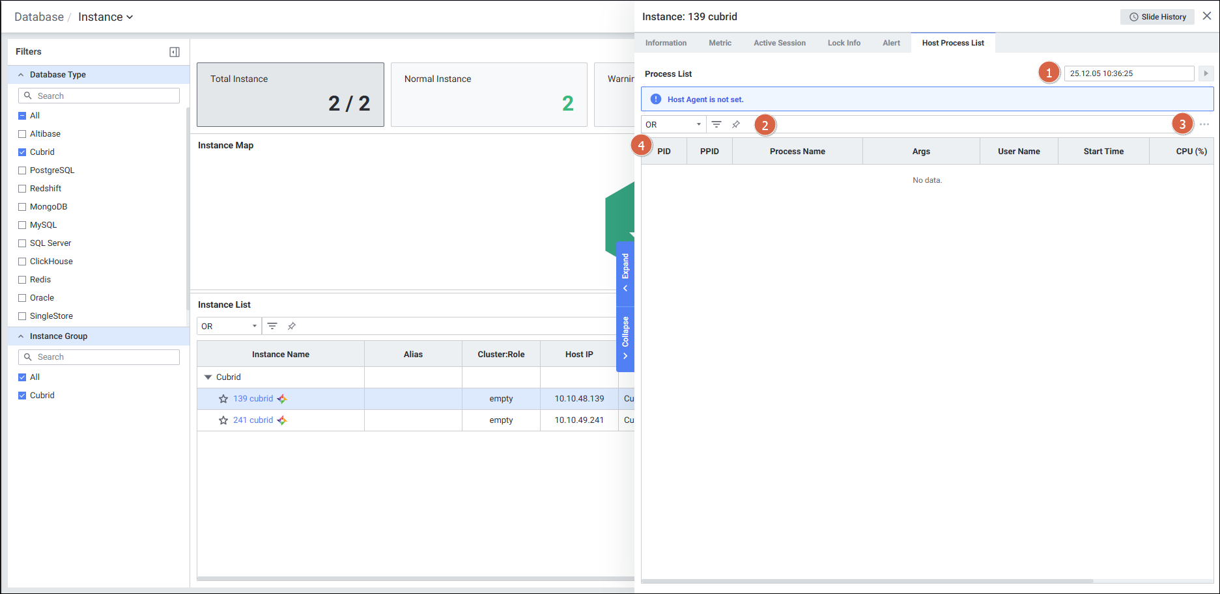Click the Slide History button
Image resolution: width=1220 pixels, height=594 pixels.
(x=1157, y=17)
